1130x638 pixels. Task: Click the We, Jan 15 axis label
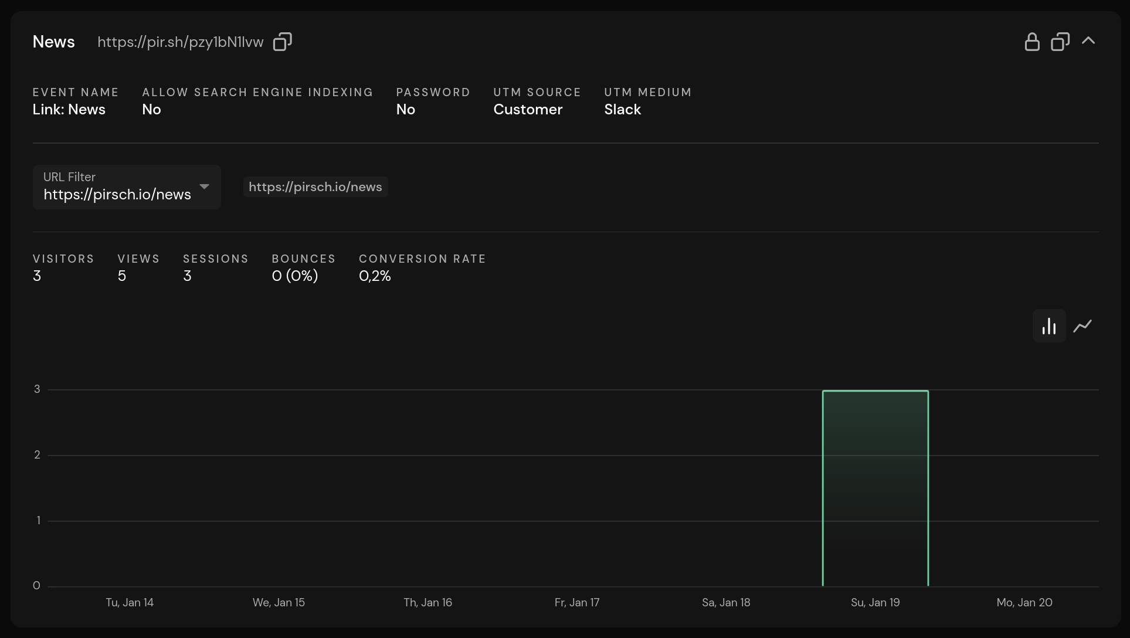coord(279,603)
